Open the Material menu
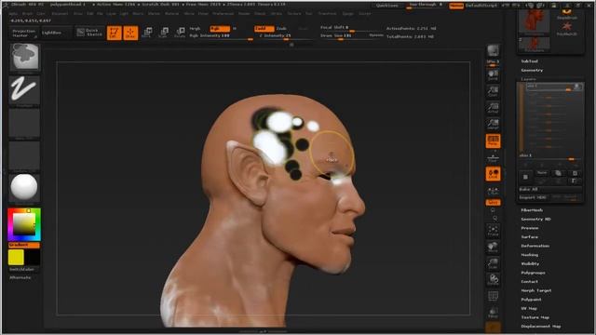This screenshot has height=335, width=596. (171, 13)
